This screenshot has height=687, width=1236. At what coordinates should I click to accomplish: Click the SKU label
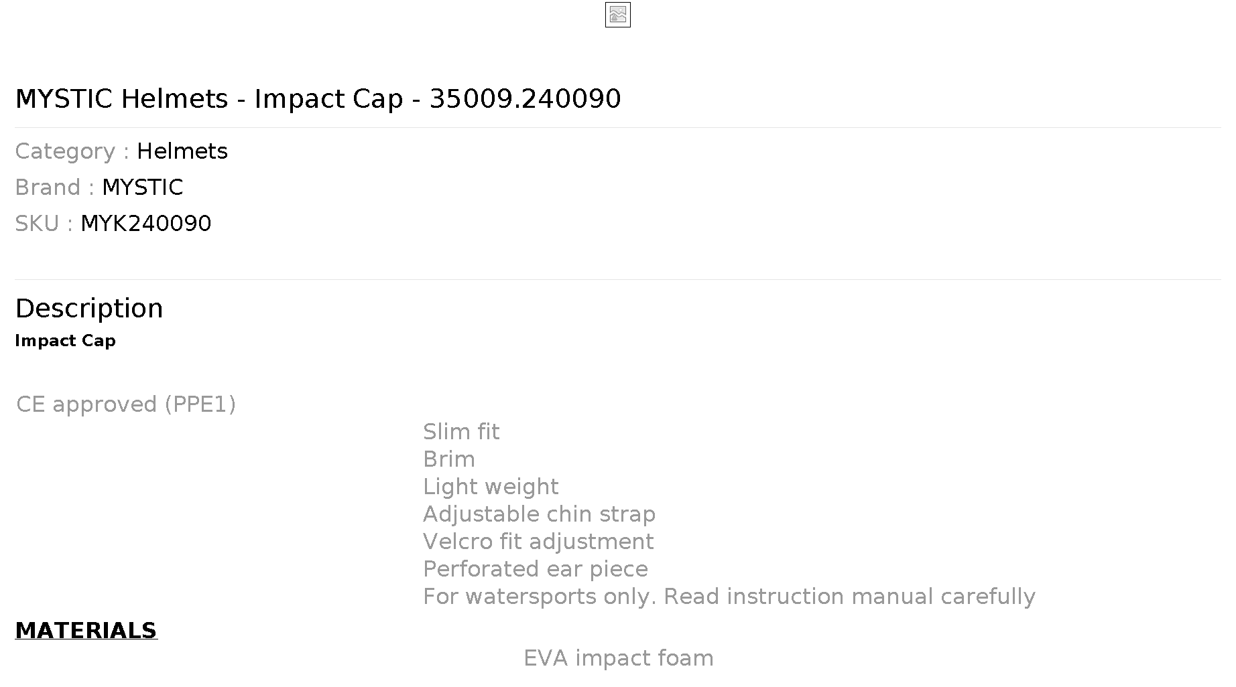pos(44,224)
